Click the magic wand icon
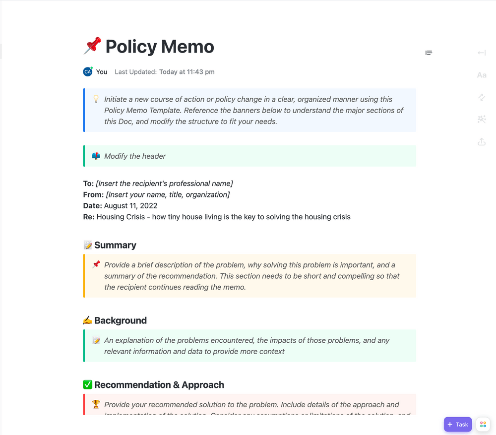 tap(481, 119)
